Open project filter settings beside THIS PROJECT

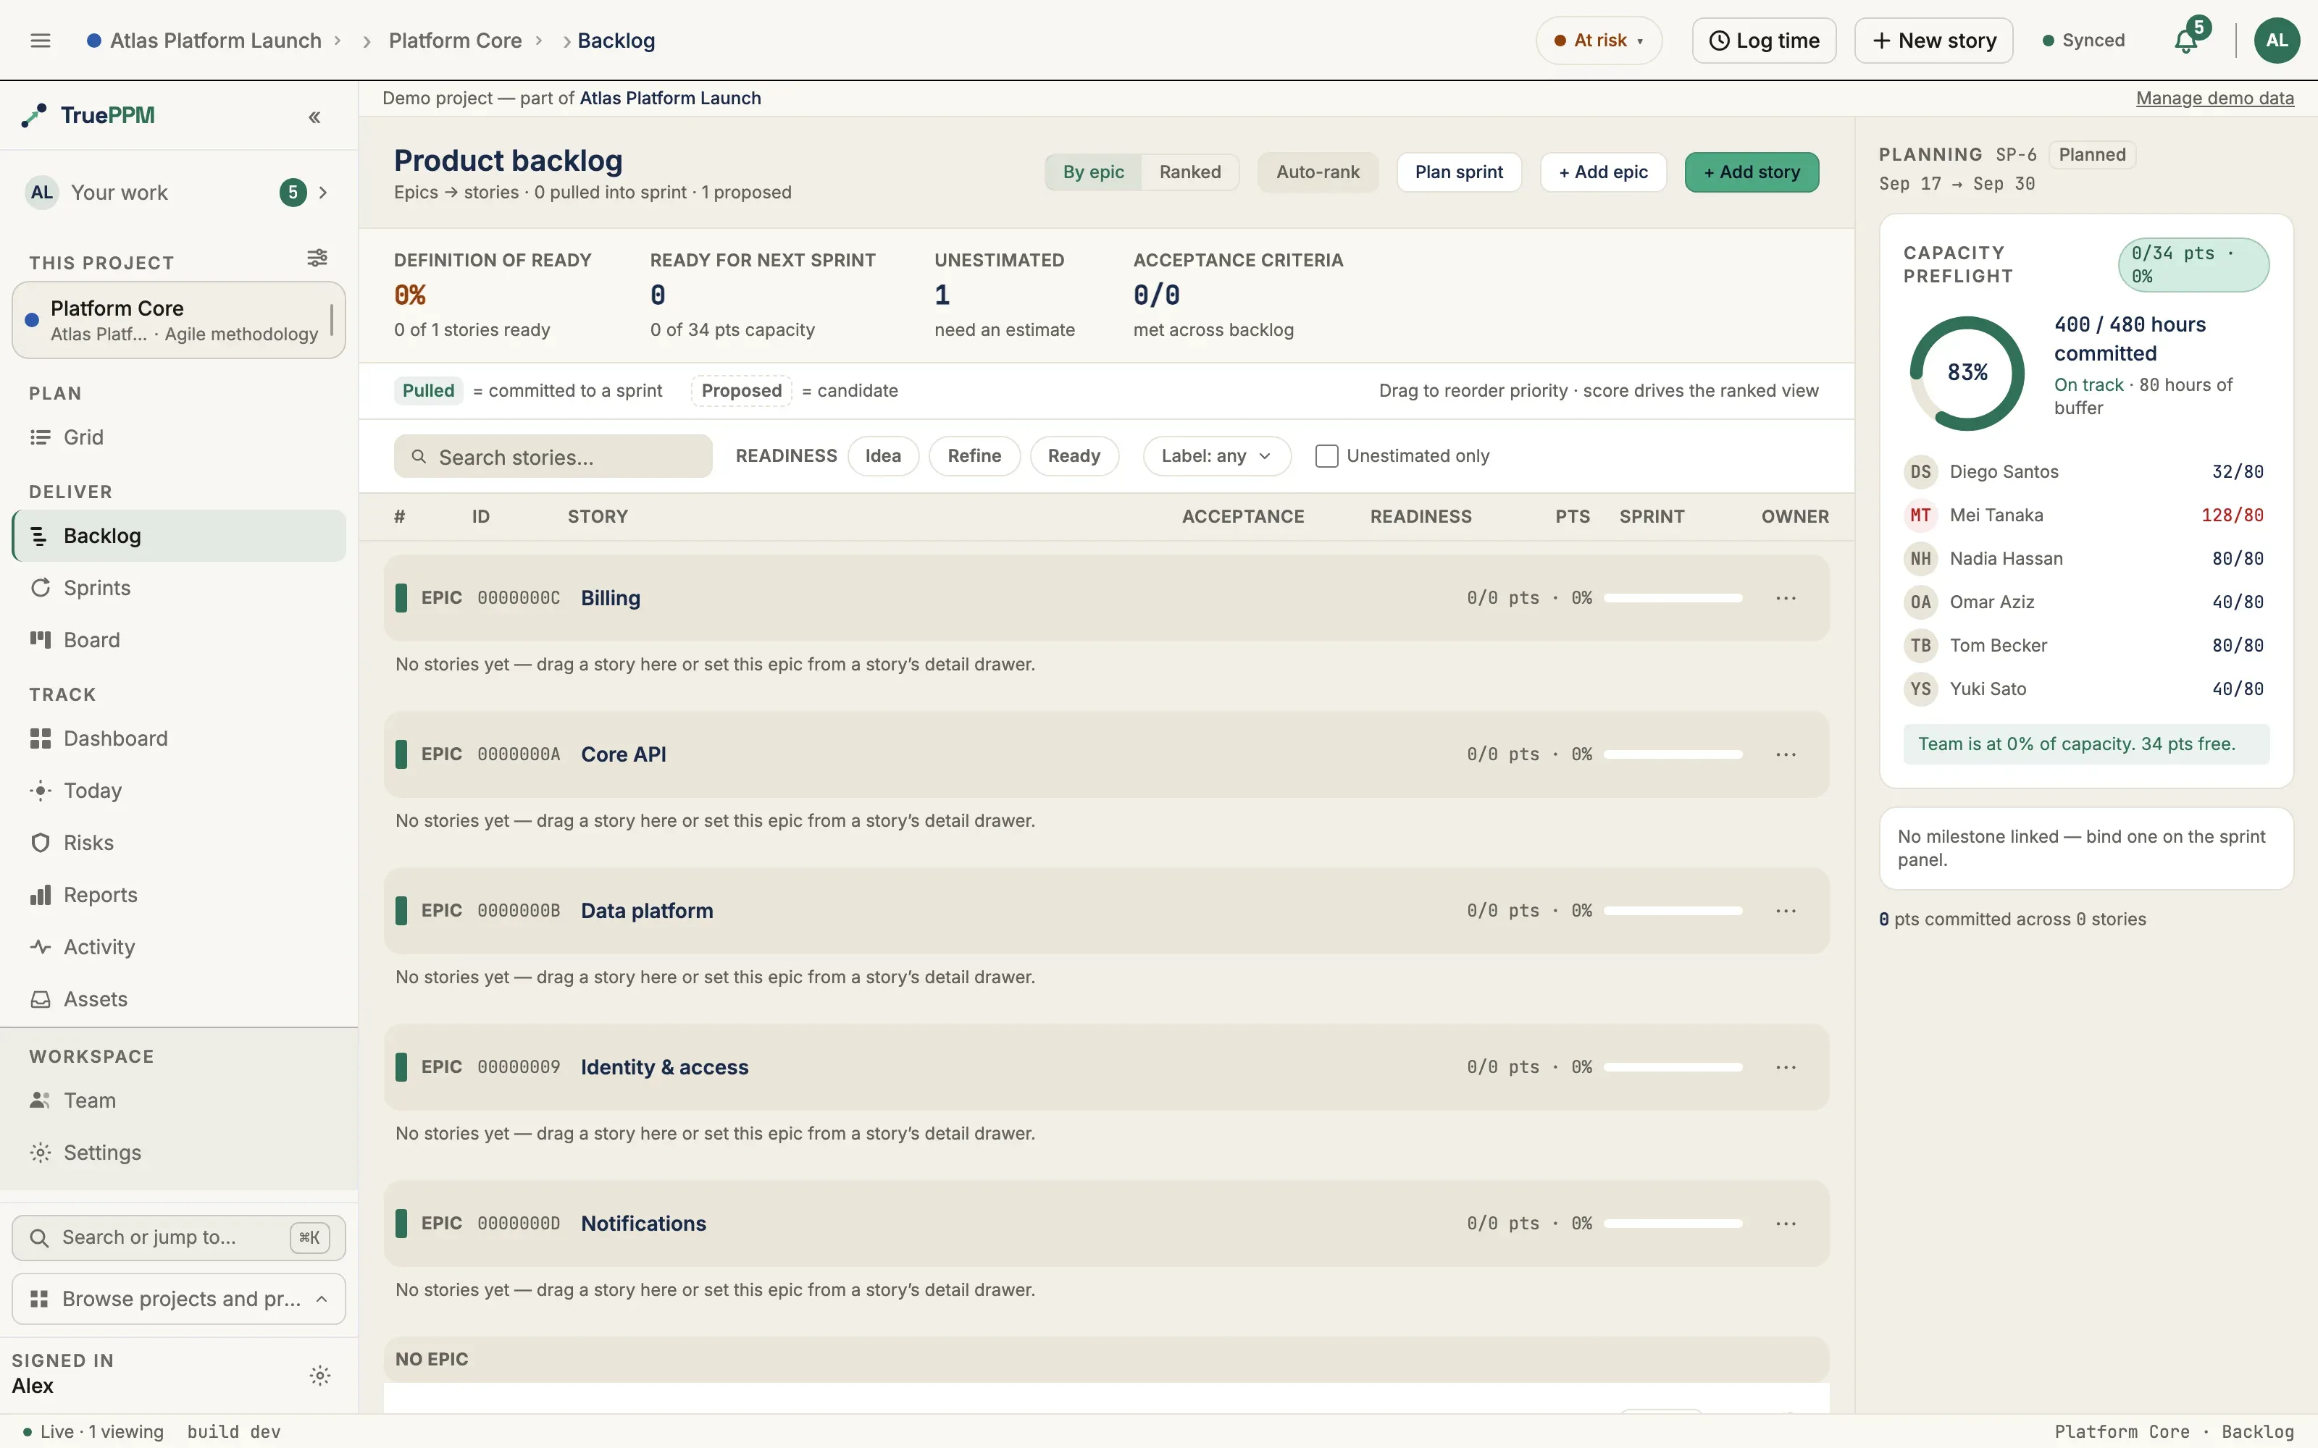pyautogui.click(x=317, y=258)
